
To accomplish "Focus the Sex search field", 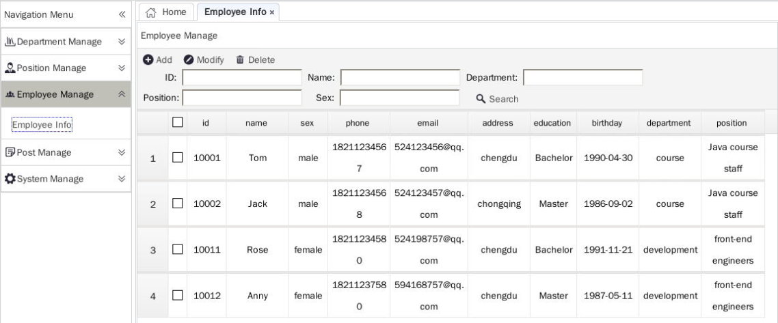I will tap(400, 98).
